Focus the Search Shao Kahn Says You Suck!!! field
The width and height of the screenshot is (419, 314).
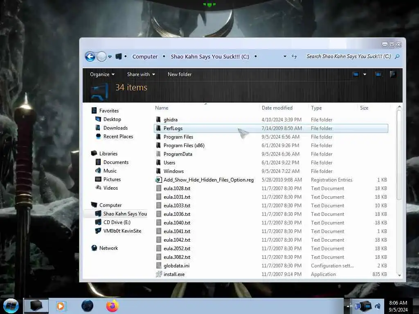(x=349, y=56)
